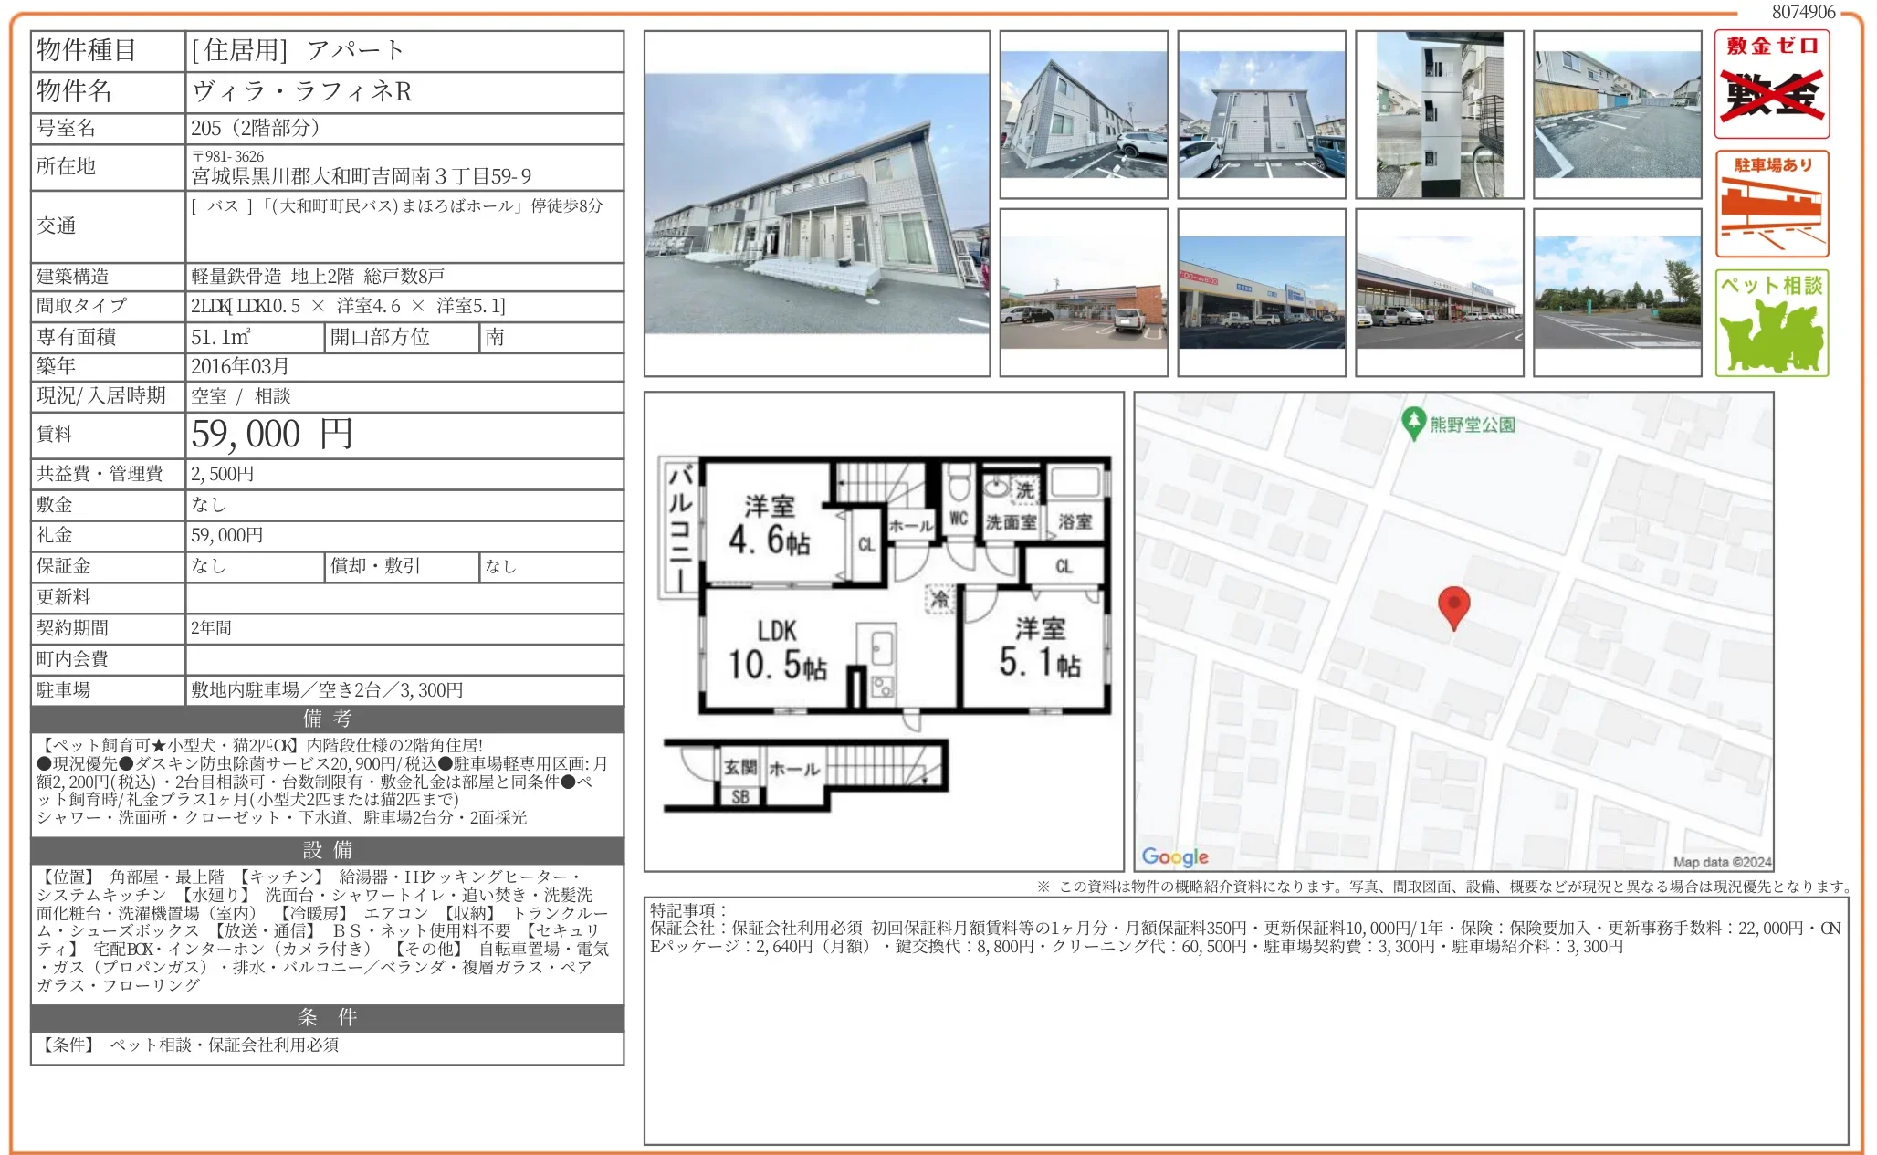Click the management fee 2,500円
This screenshot has height=1155, width=1877.
click(x=223, y=473)
